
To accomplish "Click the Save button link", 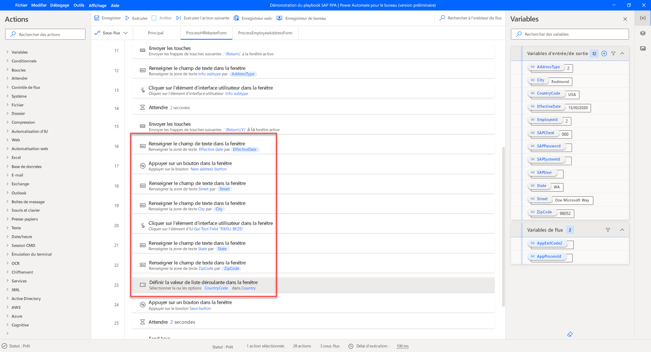I will tap(200, 308).
